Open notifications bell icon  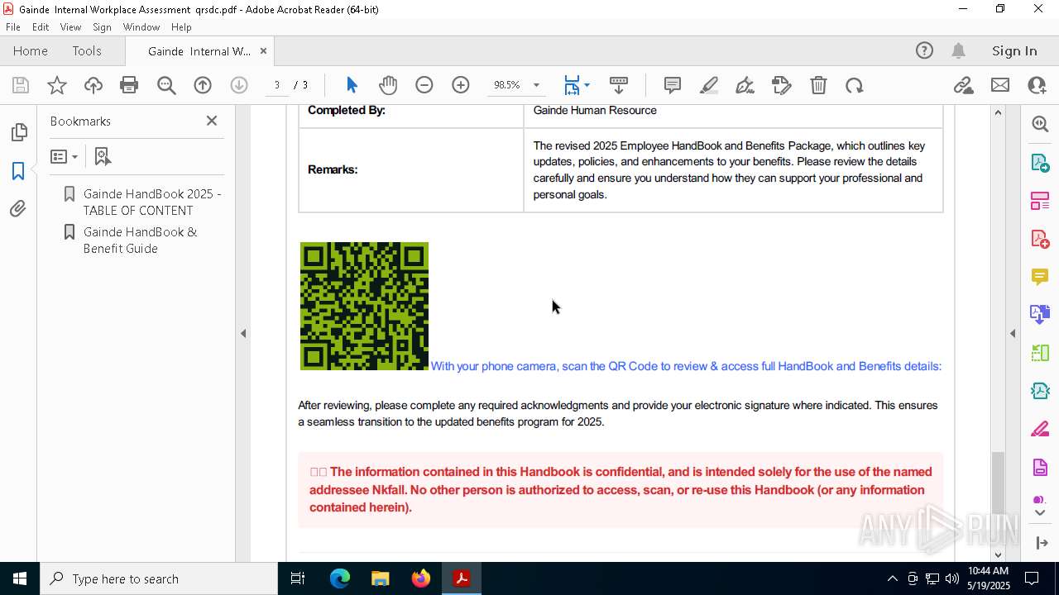[x=959, y=51]
